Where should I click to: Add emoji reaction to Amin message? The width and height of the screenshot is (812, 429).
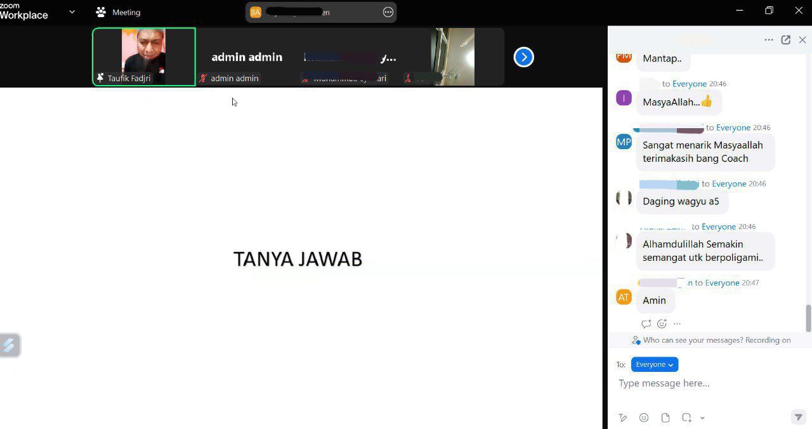[x=662, y=324]
